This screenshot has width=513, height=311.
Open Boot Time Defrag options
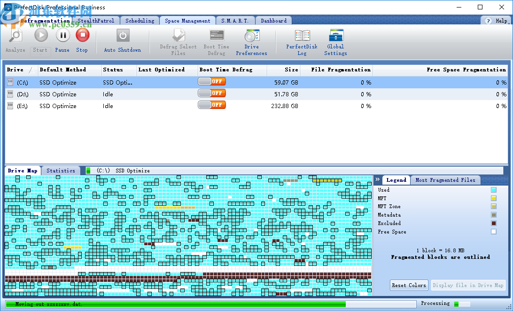(x=216, y=40)
